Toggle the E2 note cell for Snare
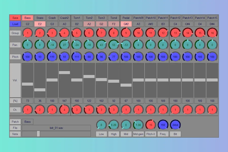228x152 pixels. tap(40, 24)
